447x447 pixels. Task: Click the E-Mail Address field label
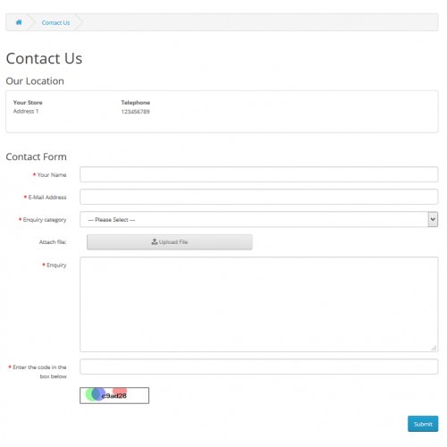tap(47, 198)
